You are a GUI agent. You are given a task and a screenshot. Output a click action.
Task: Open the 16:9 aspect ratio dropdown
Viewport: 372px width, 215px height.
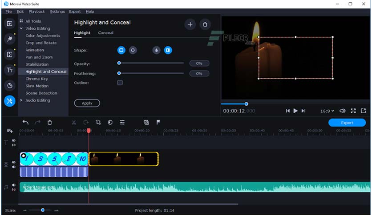tap(327, 111)
